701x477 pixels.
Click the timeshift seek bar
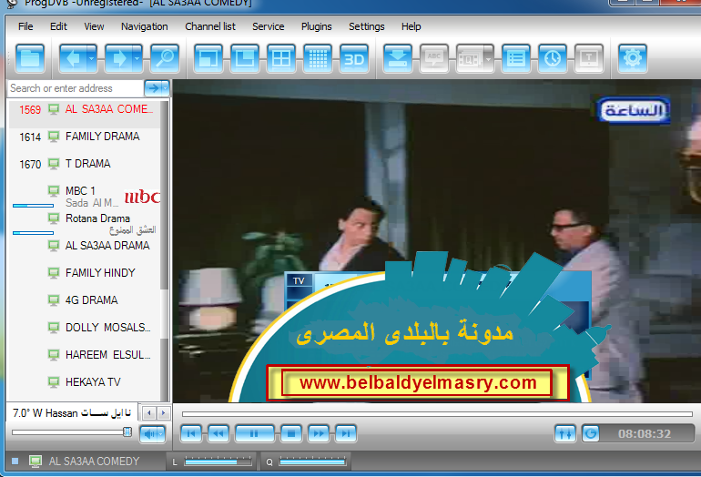coord(437,414)
